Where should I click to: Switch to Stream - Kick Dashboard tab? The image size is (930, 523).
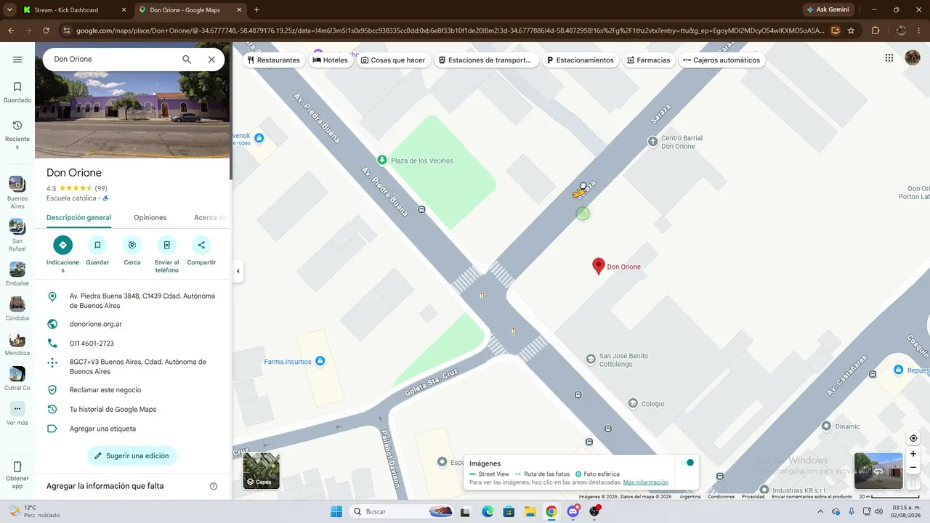73,10
